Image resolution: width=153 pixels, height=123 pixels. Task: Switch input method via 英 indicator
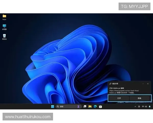(139, 107)
